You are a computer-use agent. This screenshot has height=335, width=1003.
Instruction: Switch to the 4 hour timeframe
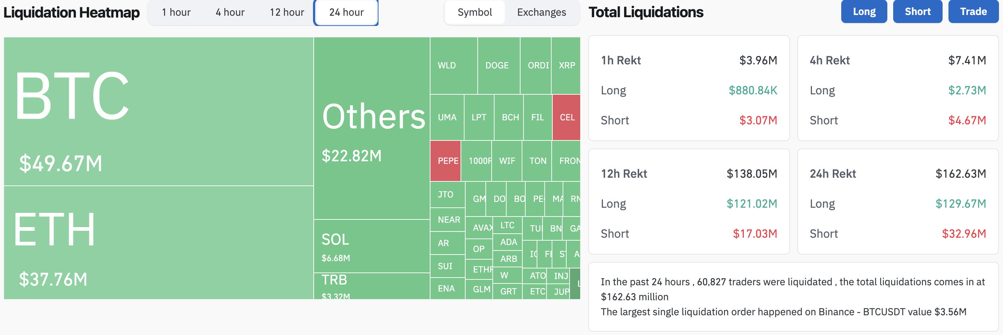(230, 12)
